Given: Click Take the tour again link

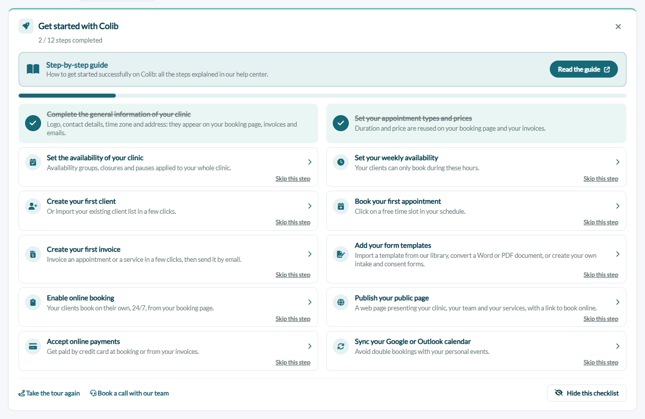Looking at the screenshot, I should tap(49, 393).
